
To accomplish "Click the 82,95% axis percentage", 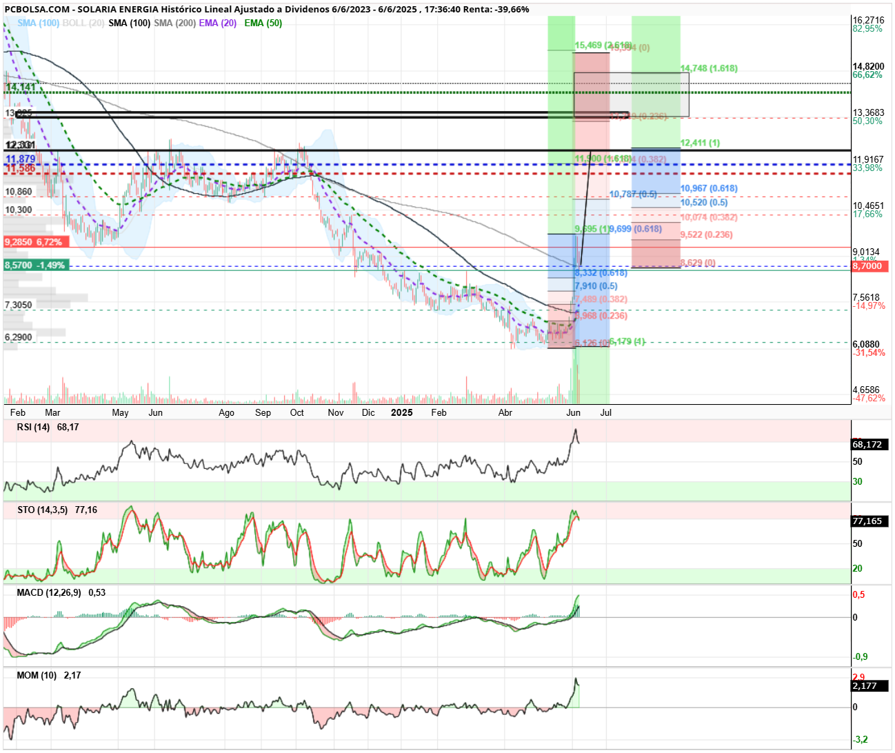I will pos(867,29).
